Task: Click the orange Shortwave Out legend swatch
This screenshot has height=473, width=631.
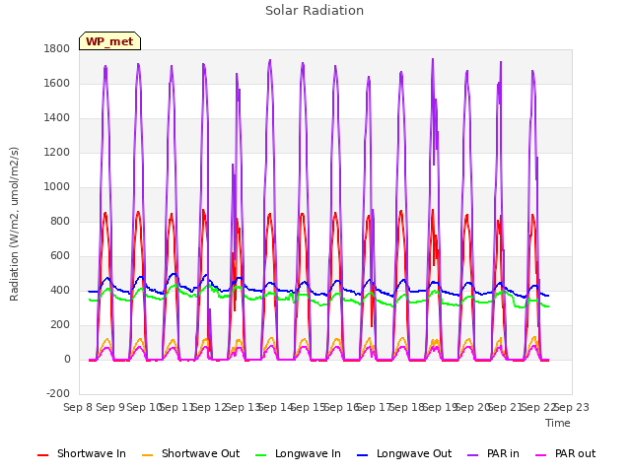Action: [x=148, y=454]
